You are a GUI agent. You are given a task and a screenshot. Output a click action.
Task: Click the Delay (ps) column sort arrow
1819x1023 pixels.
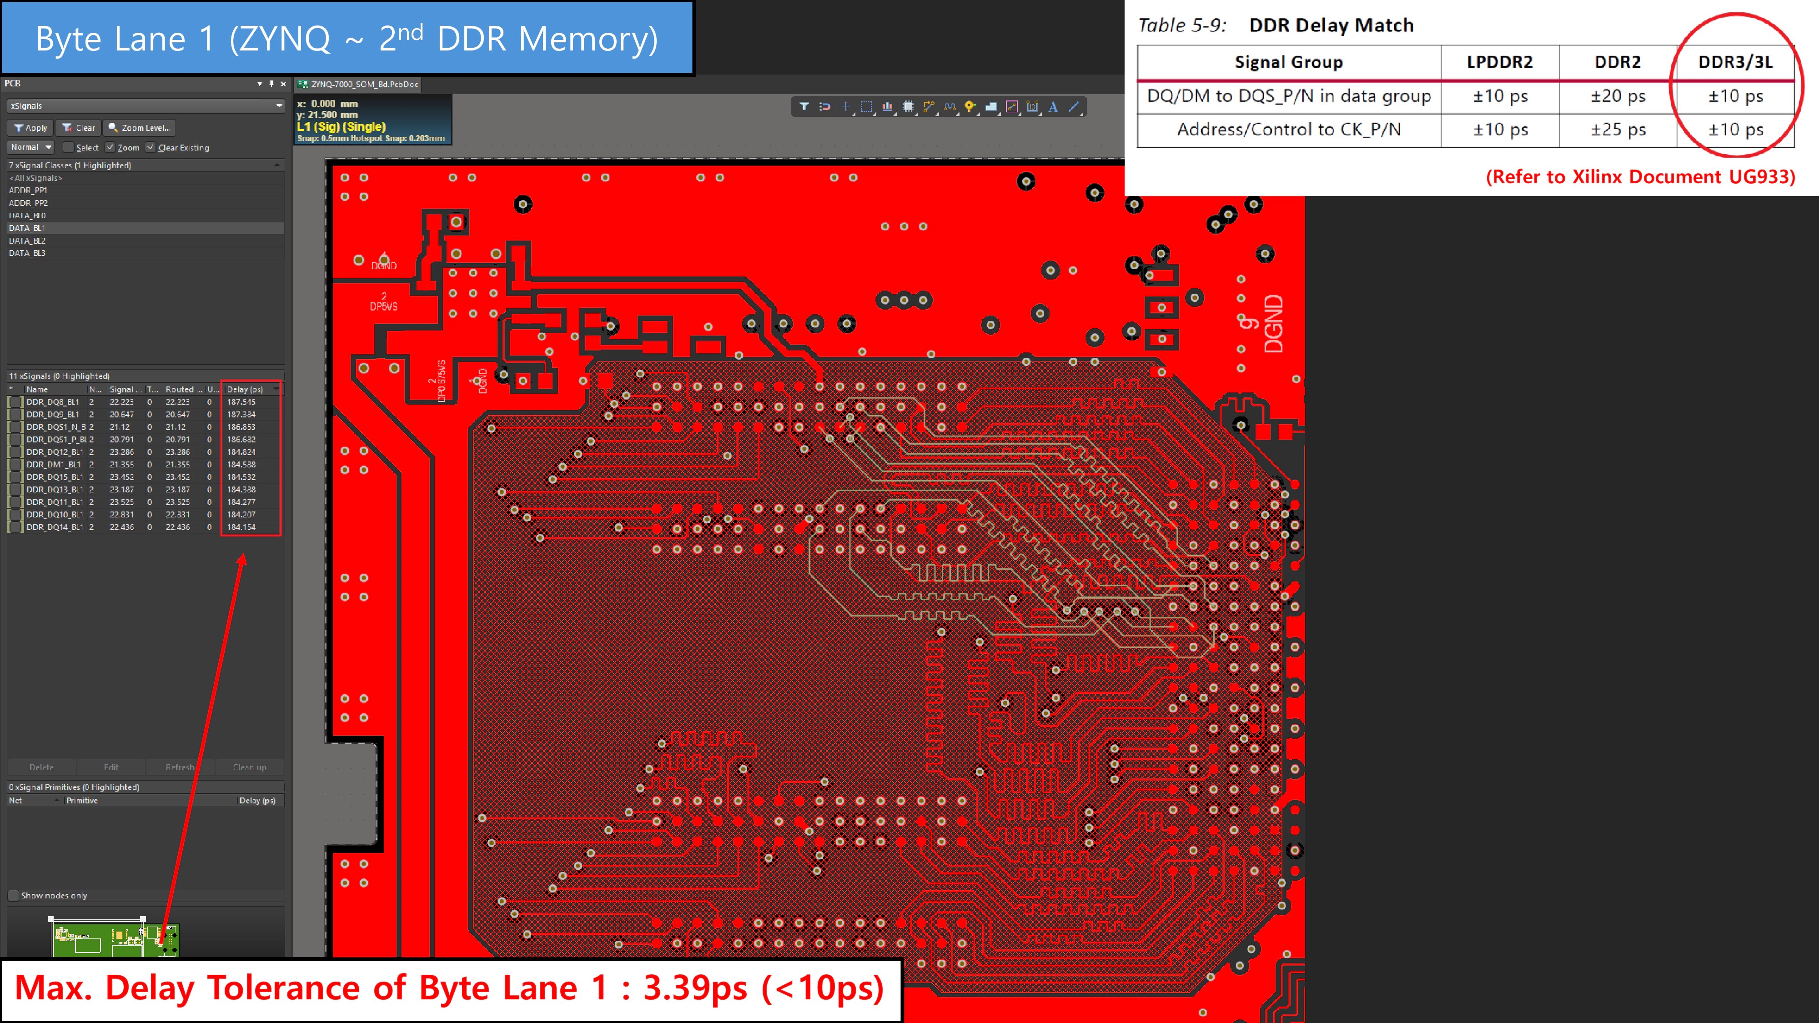tap(276, 389)
